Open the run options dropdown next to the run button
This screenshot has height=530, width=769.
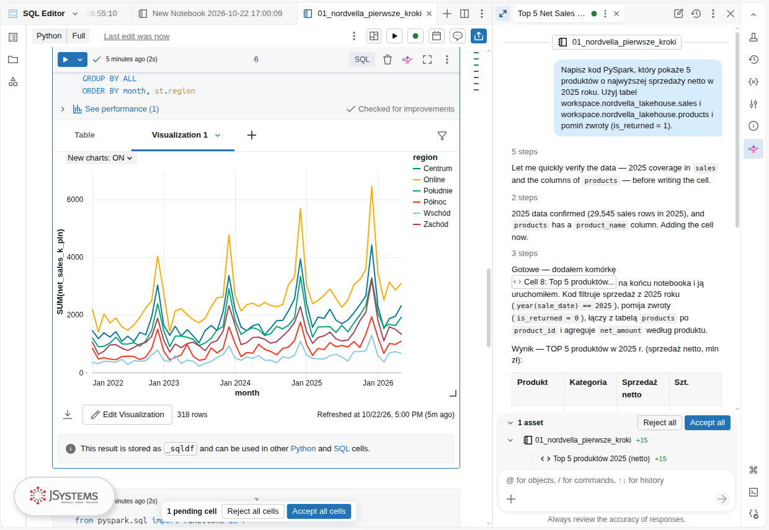click(x=80, y=60)
